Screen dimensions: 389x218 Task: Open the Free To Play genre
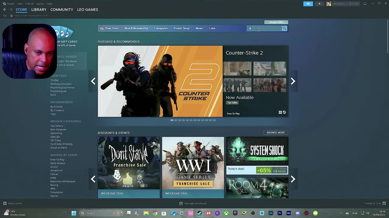pos(57,160)
